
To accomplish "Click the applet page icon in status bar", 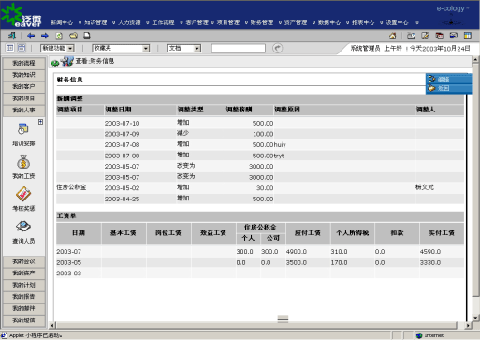I will click(4, 335).
